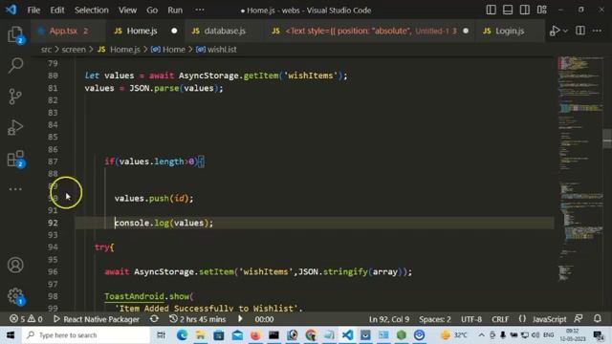The width and height of the screenshot is (612, 344).
Task: Click the play icon in status bar
Action: tap(240, 319)
